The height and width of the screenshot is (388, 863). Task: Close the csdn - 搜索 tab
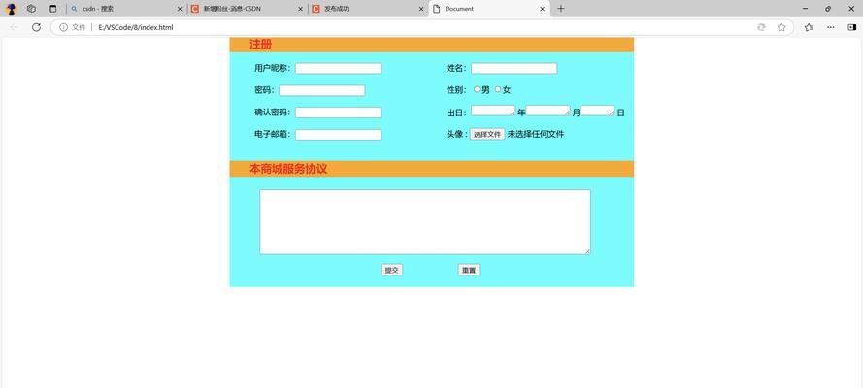point(180,10)
